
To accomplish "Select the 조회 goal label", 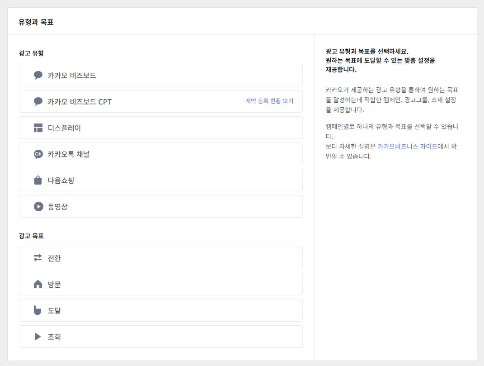I will click(x=54, y=337).
